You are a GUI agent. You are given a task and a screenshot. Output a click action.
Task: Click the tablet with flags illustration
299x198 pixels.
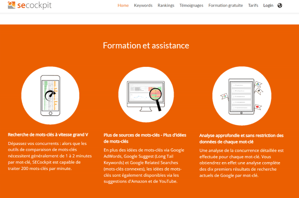[x=242, y=96]
